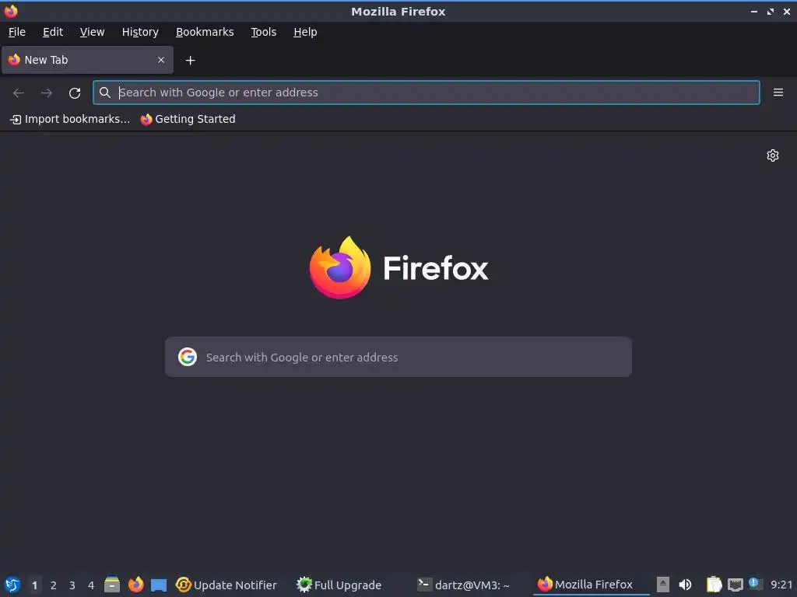
Task: Go back one page
Action: click(19, 93)
